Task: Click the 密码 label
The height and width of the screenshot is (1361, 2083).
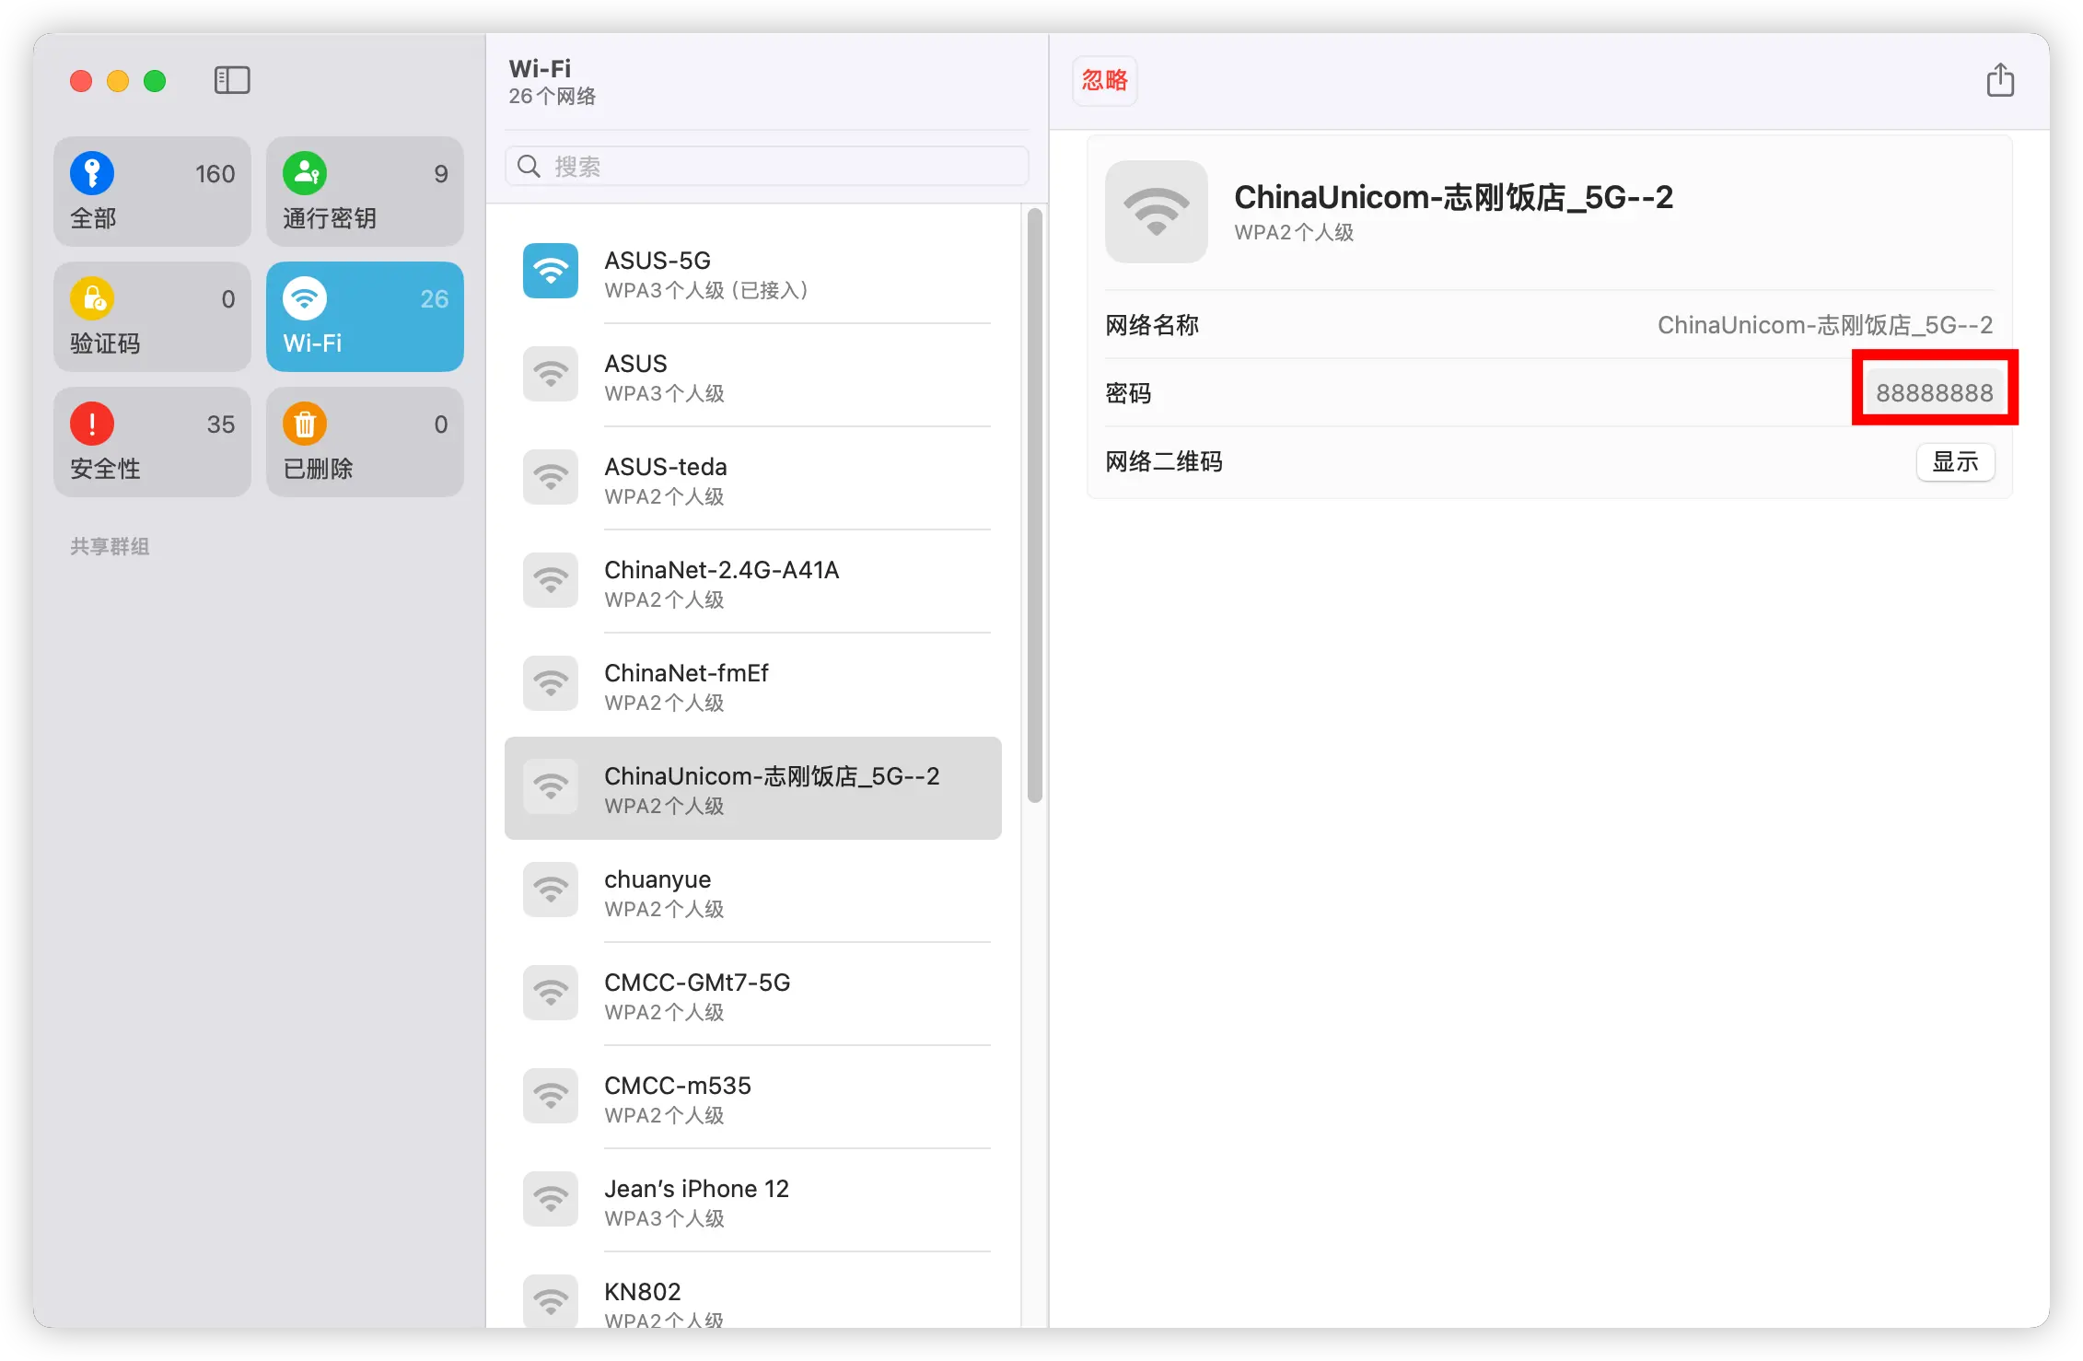Action: (1128, 393)
